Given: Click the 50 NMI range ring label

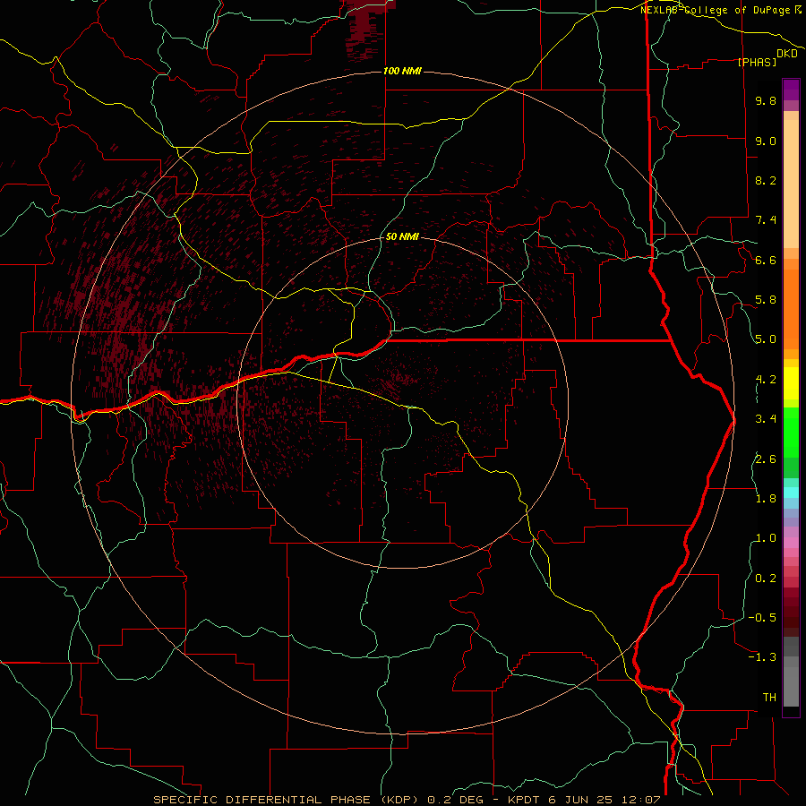Looking at the screenshot, I should pos(402,237).
